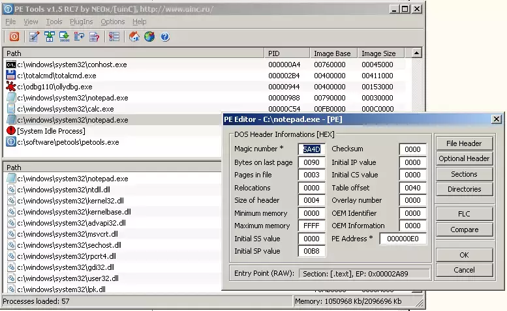Viewport: 507px width, 311px height.
Task: Select the gdi32.dll module row
Action: coord(113,267)
